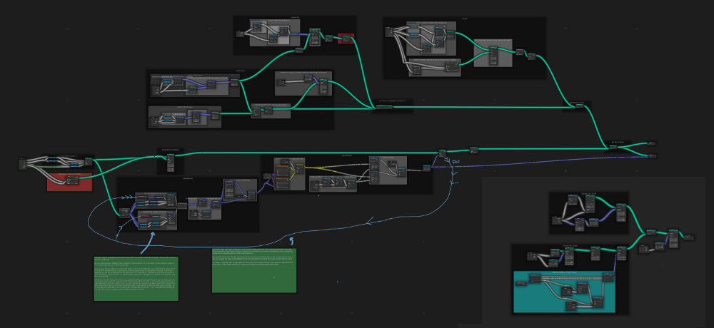Select the large green note frame on the left

(136, 278)
